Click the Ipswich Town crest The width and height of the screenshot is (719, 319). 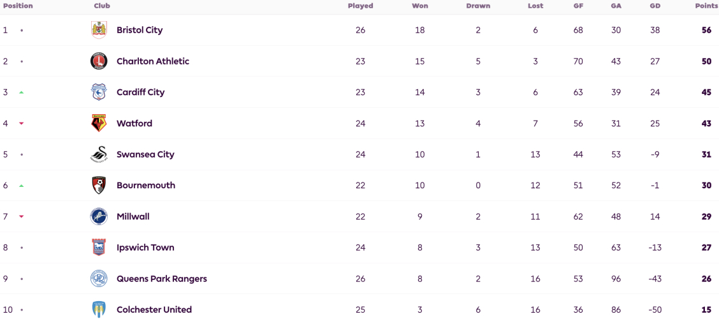tap(99, 248)
